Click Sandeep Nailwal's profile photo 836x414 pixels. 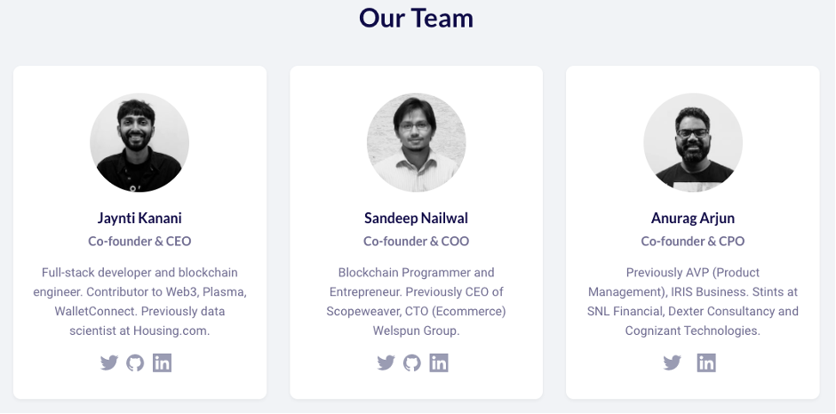pos(416,142)
